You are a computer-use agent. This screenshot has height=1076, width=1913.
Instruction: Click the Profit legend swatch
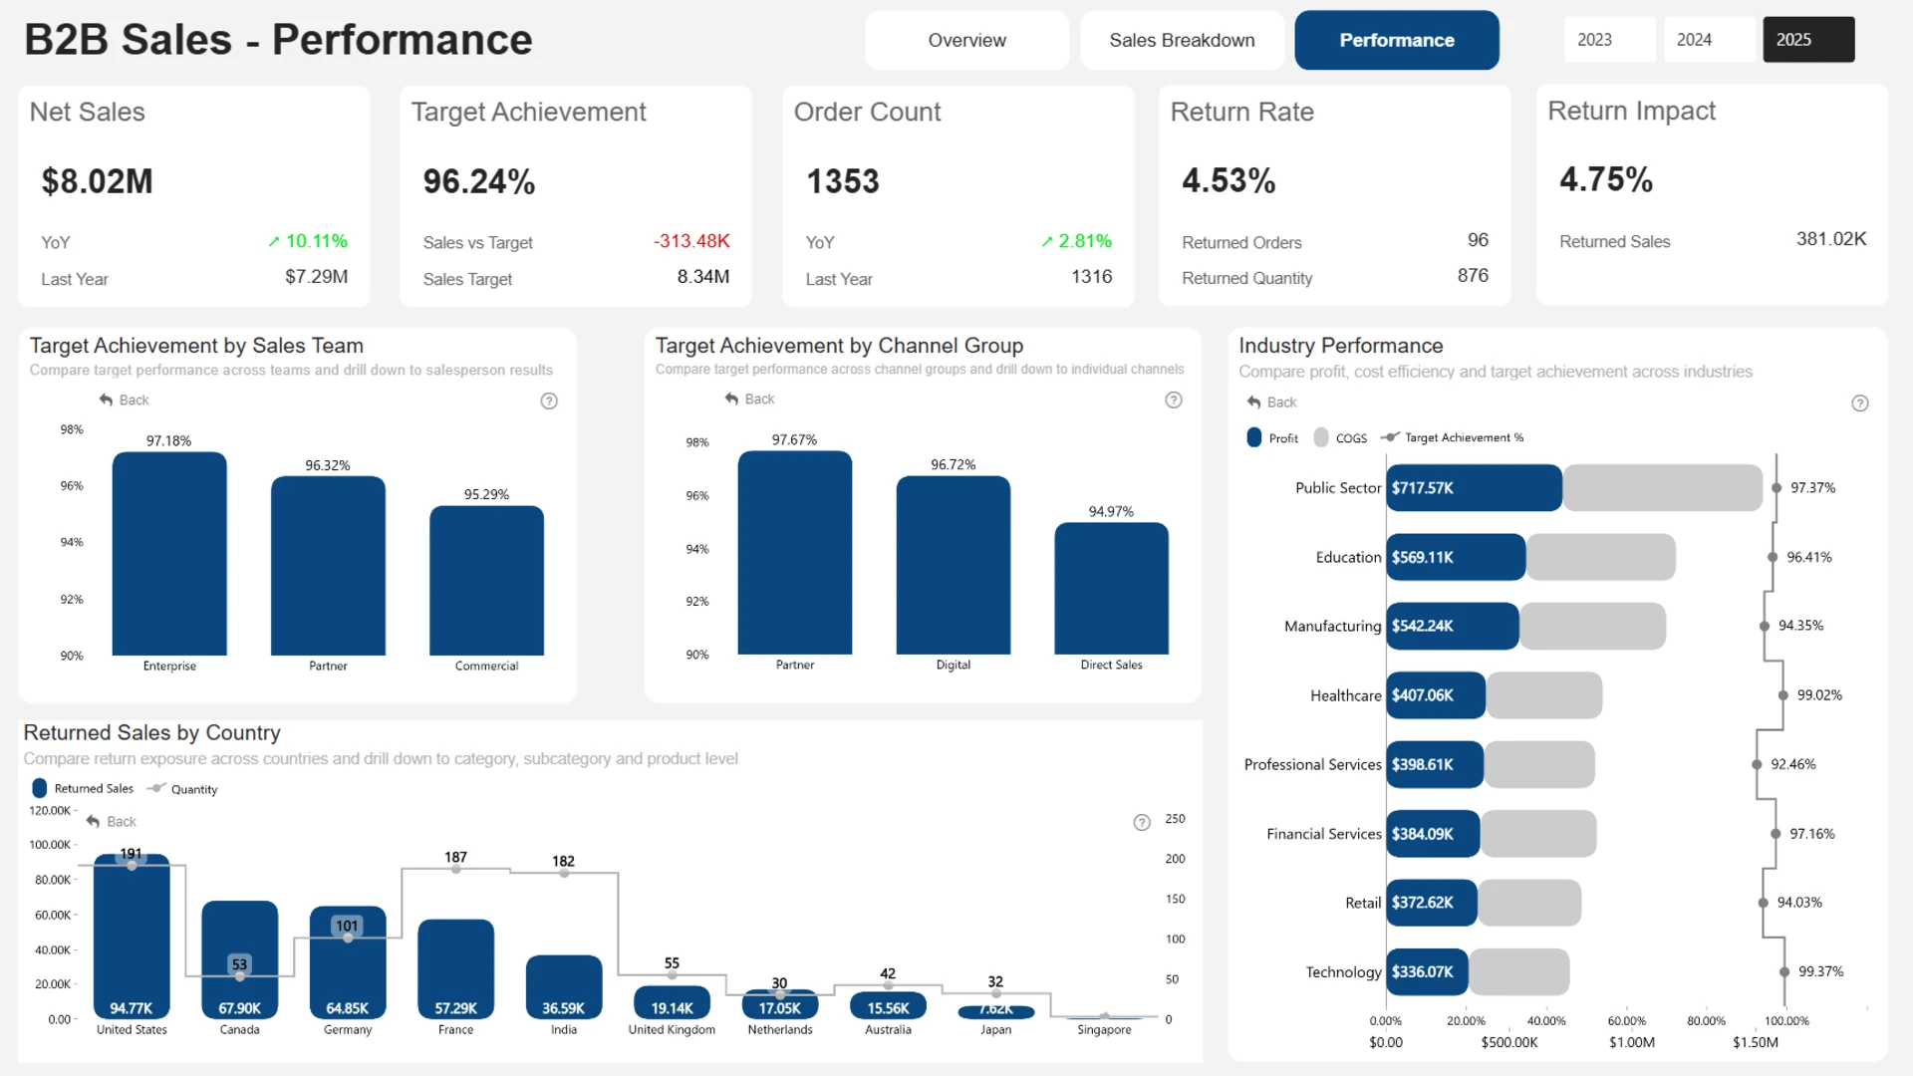point(1254,437)
